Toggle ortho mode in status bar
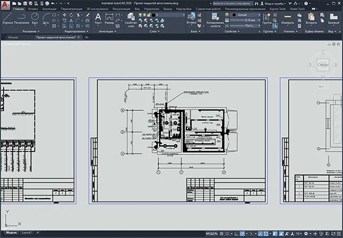 pos(236,233)
